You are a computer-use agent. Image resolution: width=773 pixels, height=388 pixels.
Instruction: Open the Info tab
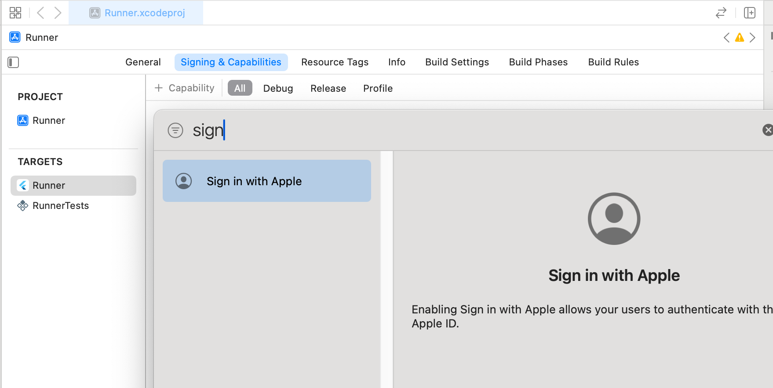pos(397,62)
